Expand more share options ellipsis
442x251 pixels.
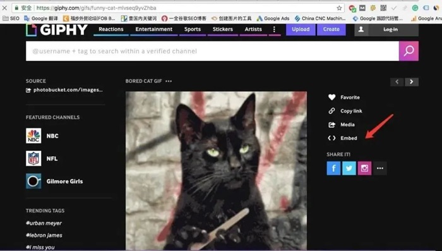(380, 168)
